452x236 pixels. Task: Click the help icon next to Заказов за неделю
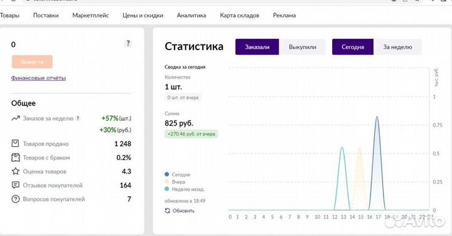pyautogui.click(x=78, y=119)
